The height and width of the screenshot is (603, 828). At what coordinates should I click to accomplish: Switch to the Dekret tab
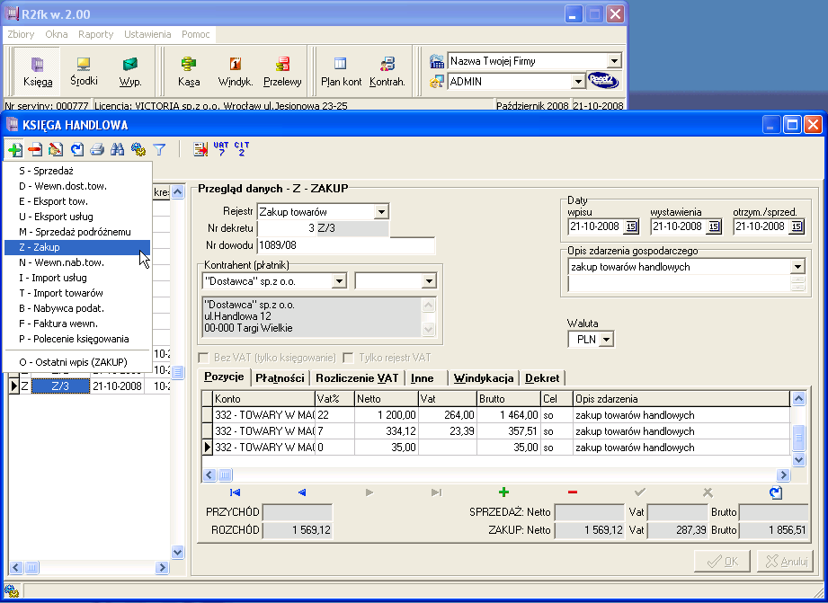tap(542, 378)
